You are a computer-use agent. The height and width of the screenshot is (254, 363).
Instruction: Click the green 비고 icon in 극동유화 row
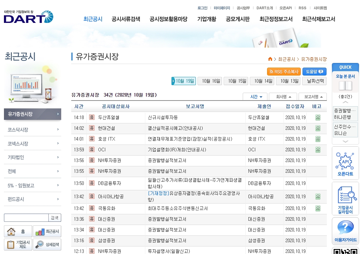click(318, 209)
